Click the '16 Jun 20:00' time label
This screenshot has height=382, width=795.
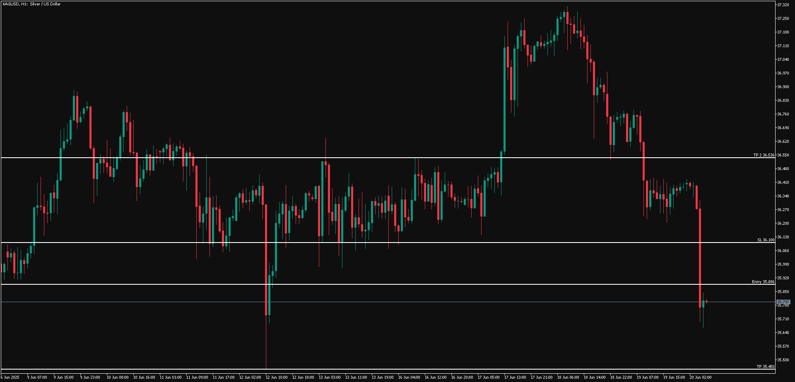pyautogui.click(x=462, y=377)
